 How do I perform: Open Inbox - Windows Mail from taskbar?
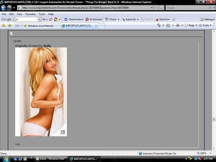(51, 159)
